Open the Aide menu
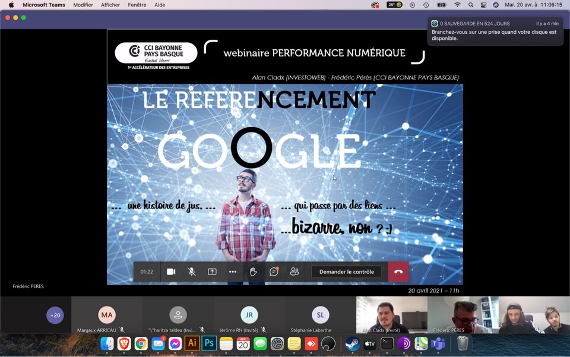The height and width of the screenshot is (357, 570). 160,5
